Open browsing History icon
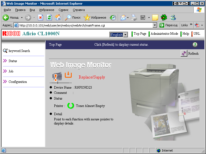Viewport: 206px width, 154px height. (x=113, y=18)
